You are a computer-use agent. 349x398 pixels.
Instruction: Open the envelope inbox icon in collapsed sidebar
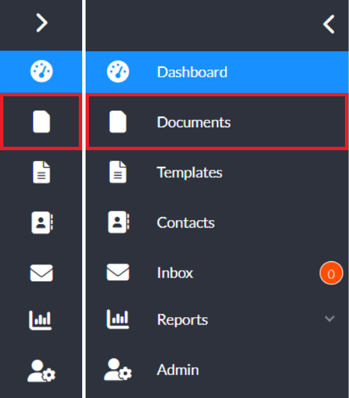(41, 273)
